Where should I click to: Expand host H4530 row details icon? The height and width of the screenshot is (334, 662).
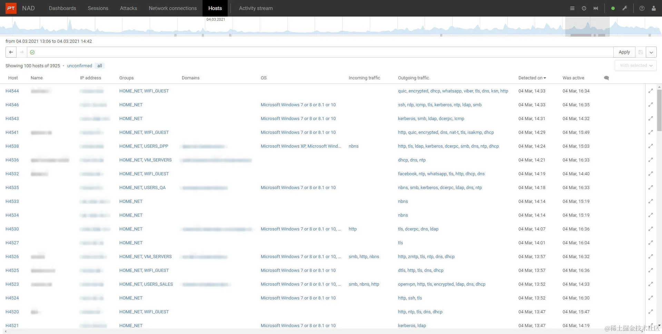[651, 229]
